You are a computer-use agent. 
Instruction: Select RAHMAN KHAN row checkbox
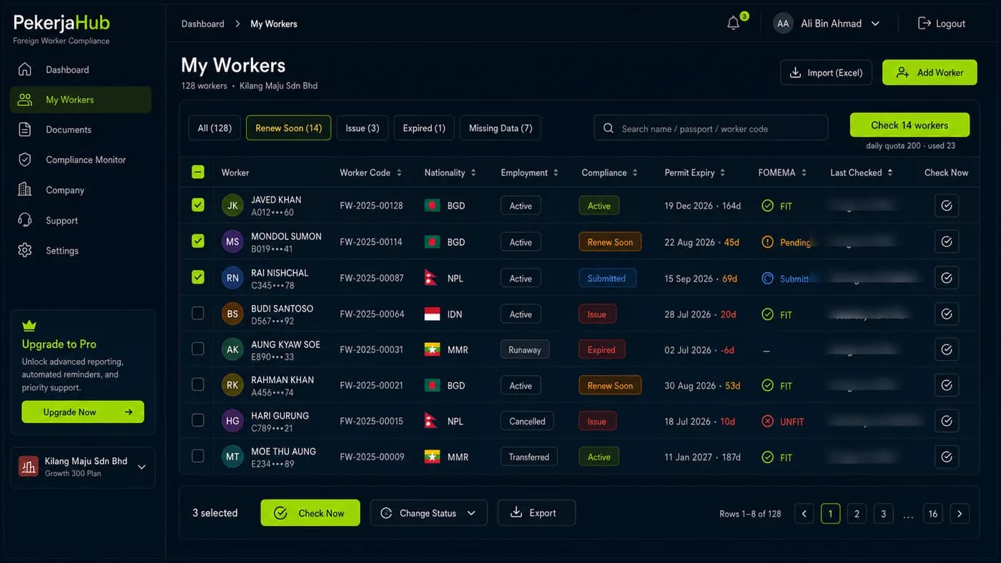point(198,384)
